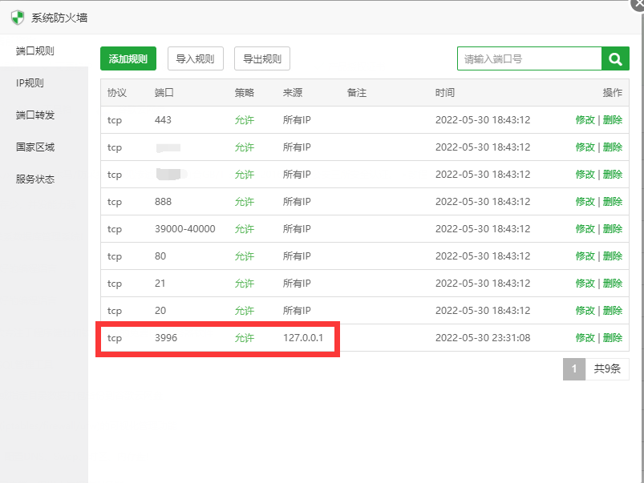The height and width of the screenshot is (483, 644).
Task: Click the 导出规则 button
Action: click(261, 58)
